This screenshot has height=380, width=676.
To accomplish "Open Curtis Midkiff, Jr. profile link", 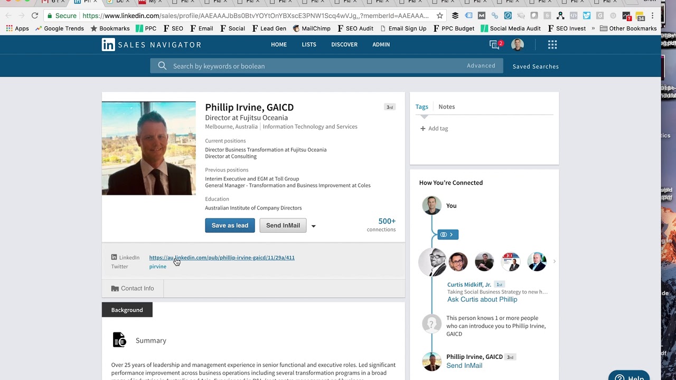I will pyautogui.click(x=469, y=284).
